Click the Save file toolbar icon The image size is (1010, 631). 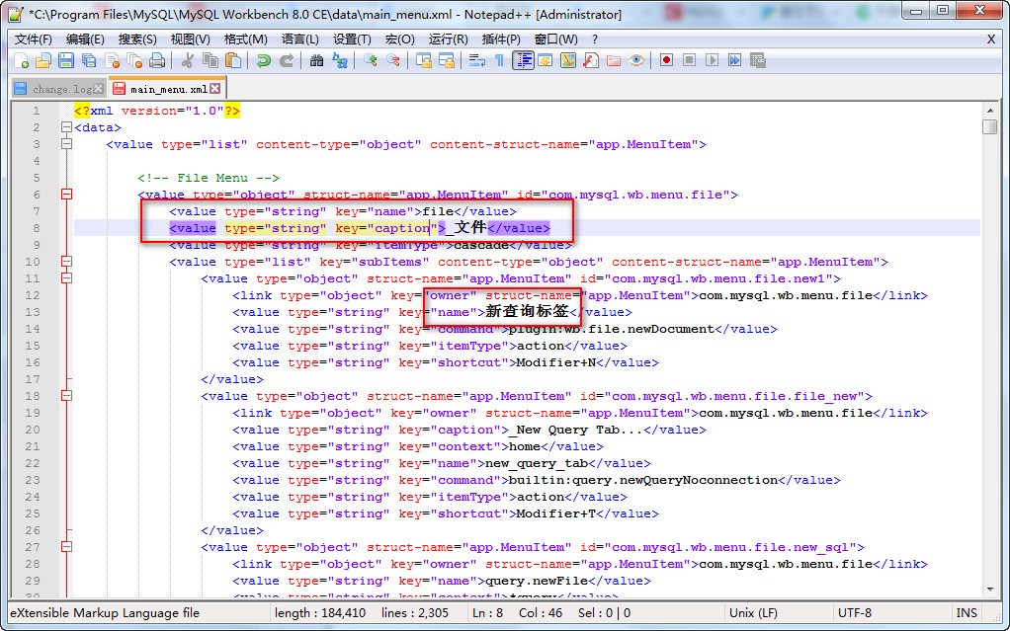tap(66, 61)
